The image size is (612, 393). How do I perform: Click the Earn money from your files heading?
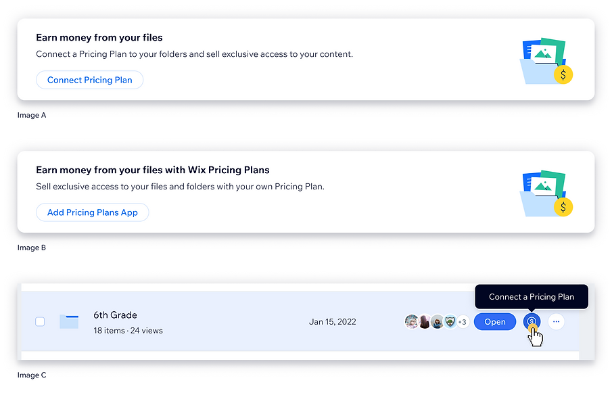[x=99, y=37]
